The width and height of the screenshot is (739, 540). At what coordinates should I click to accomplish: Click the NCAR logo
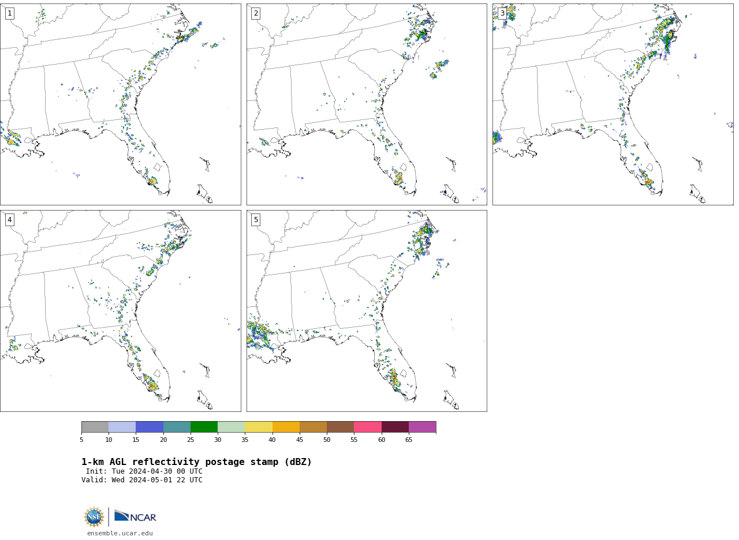coord(135,517)
